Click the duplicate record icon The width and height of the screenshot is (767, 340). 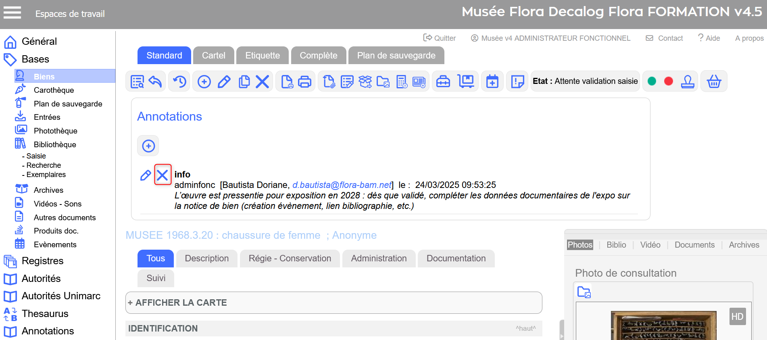[244, 81]
